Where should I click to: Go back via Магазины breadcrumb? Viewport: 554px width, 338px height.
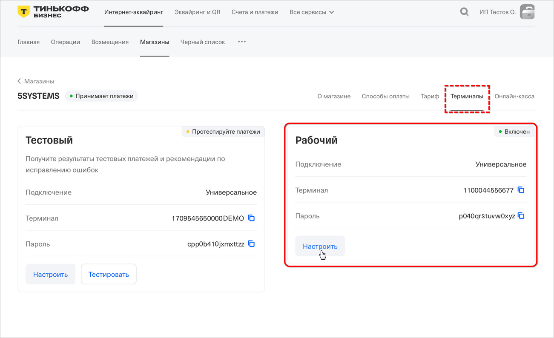pos(36,81)
